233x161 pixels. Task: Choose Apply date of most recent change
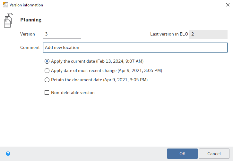point(47,70)
